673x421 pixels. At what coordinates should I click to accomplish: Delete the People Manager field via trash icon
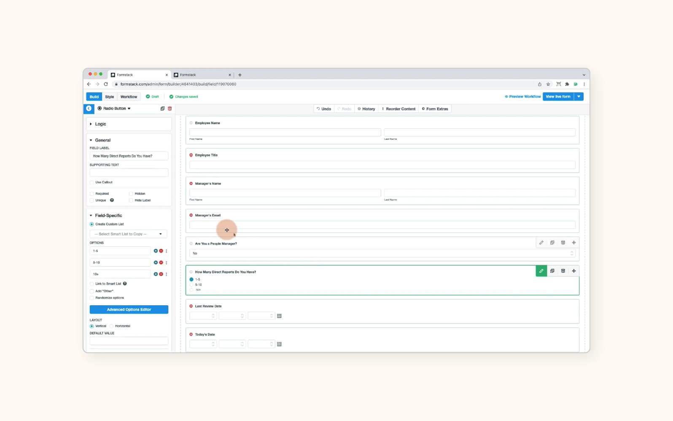[563, 243]
